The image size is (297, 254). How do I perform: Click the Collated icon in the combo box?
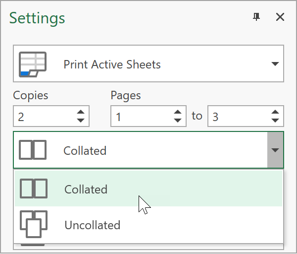click(x=32, y=150)
